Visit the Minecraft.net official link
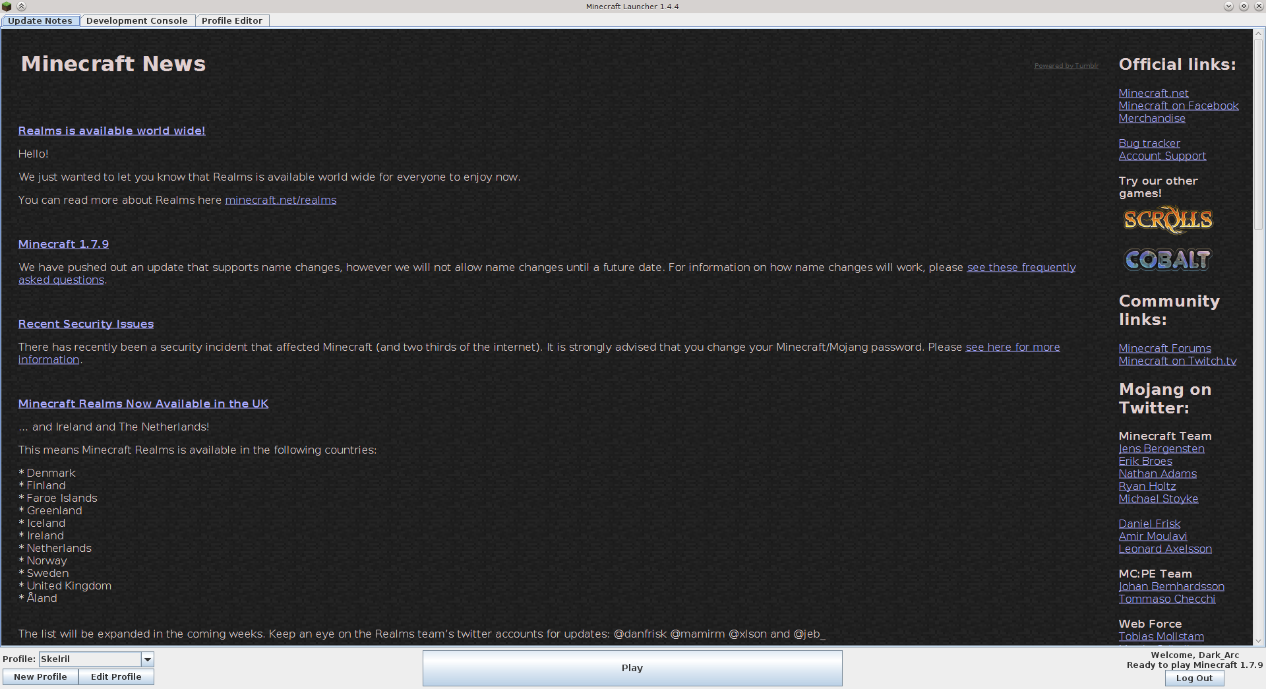Screen dimensions: 1266x689 [x=1153, y=93]
